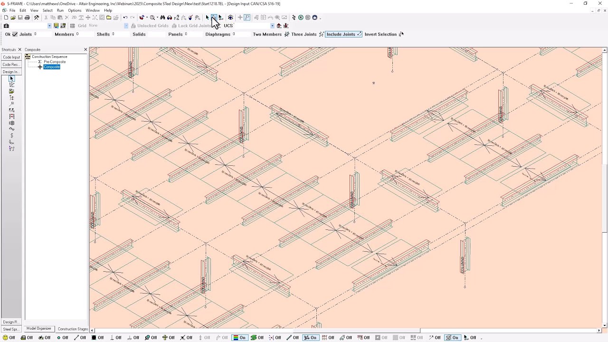Viewport: 608px width, 342px height.
Task: Toggle the black square status Off
Action: (x=98, y=338)
